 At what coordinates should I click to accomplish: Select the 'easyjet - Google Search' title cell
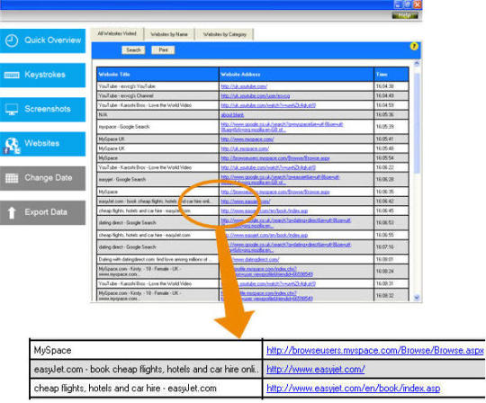[157, 180]
